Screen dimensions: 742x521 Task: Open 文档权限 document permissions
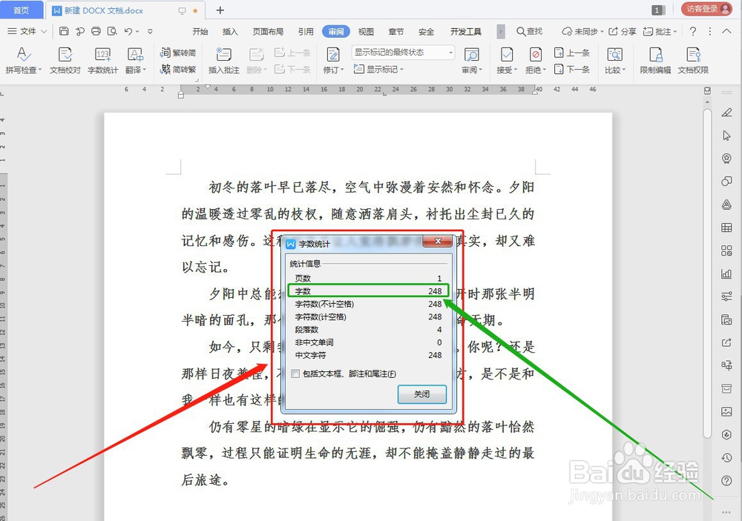tap(693, 59)
